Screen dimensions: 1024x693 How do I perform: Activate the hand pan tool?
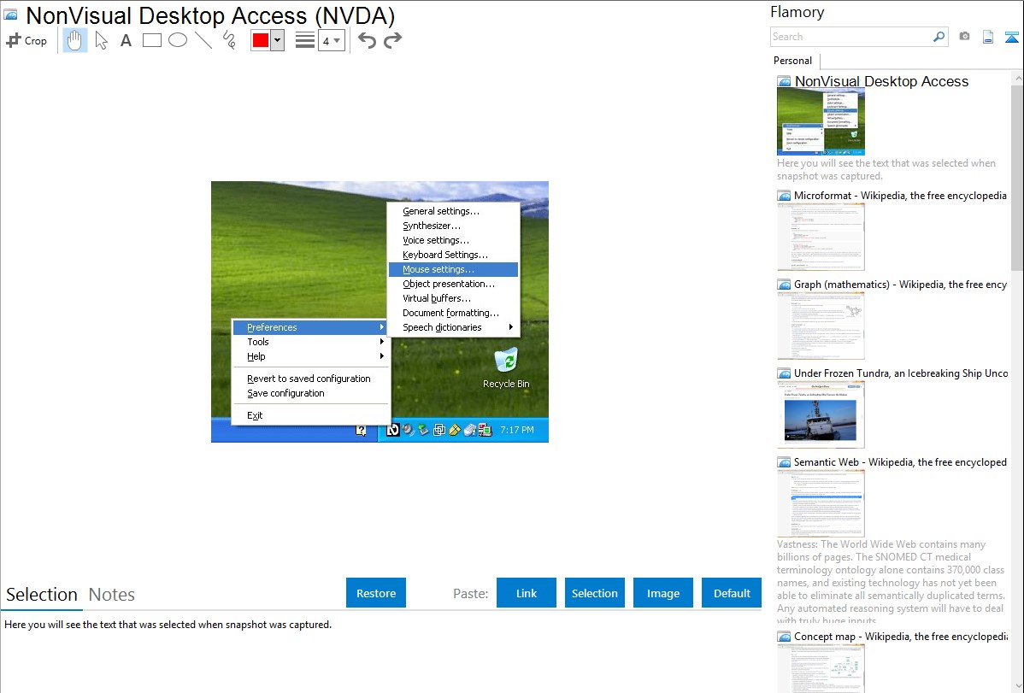pyautogui.click(x=74, y=40)
